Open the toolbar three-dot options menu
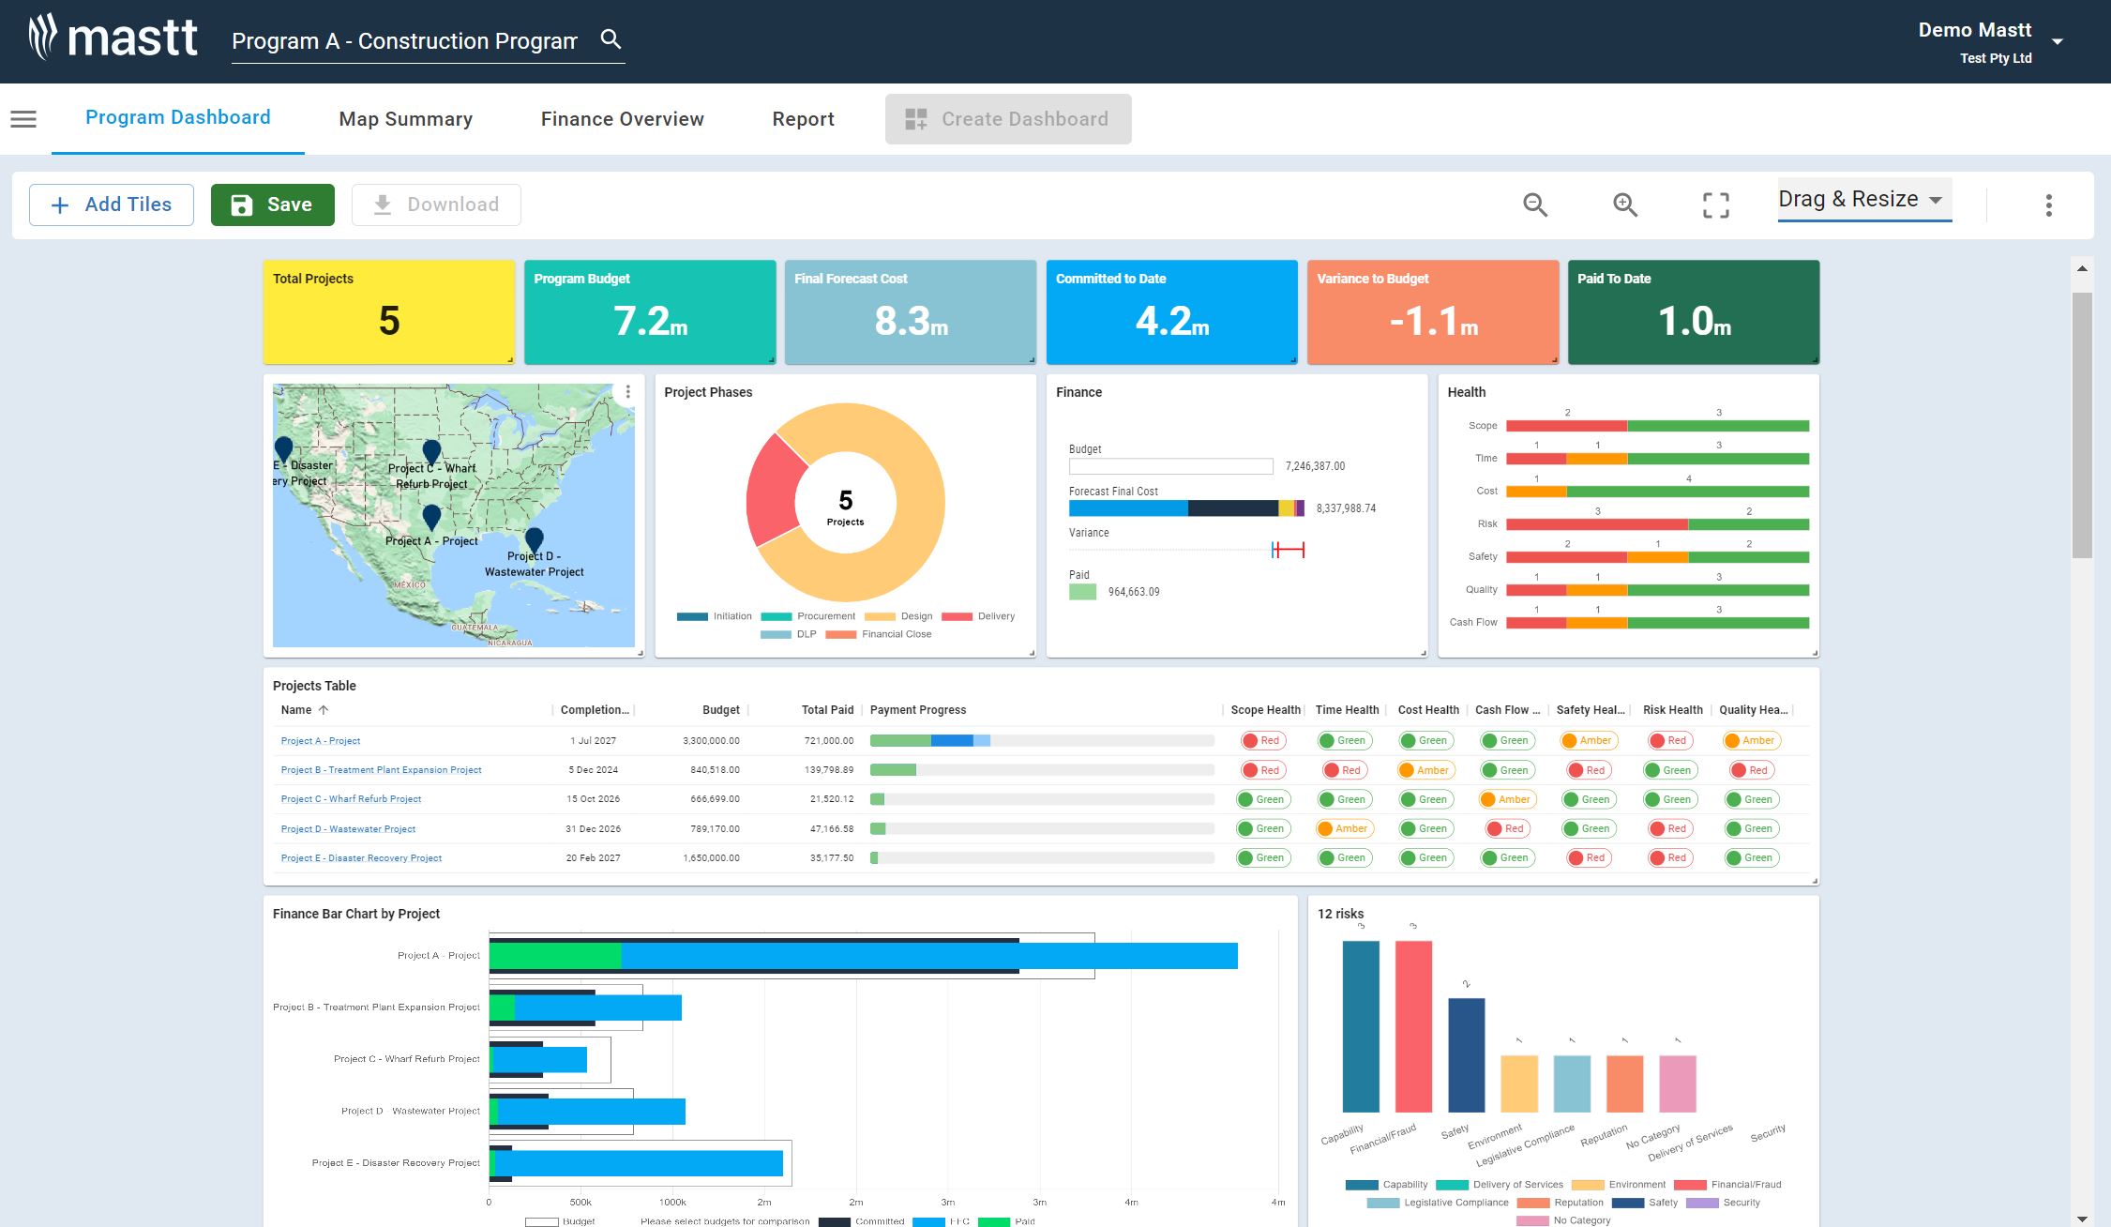 (2048, 204)
